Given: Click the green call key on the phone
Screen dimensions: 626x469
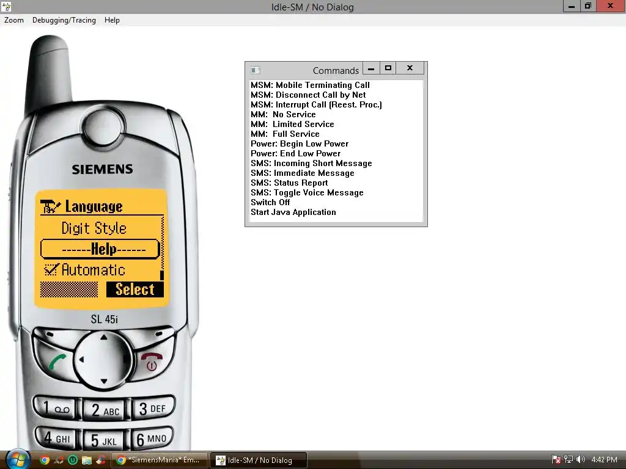Looking at the screenshot, I should point(57,362).
